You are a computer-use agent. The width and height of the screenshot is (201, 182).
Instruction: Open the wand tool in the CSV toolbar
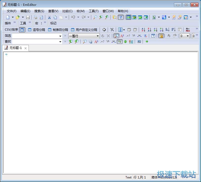click(x=112, y=30)
